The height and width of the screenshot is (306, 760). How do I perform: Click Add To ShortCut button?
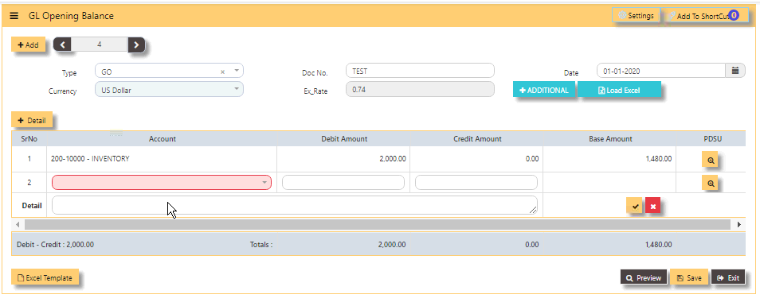[x=703, y=16]
